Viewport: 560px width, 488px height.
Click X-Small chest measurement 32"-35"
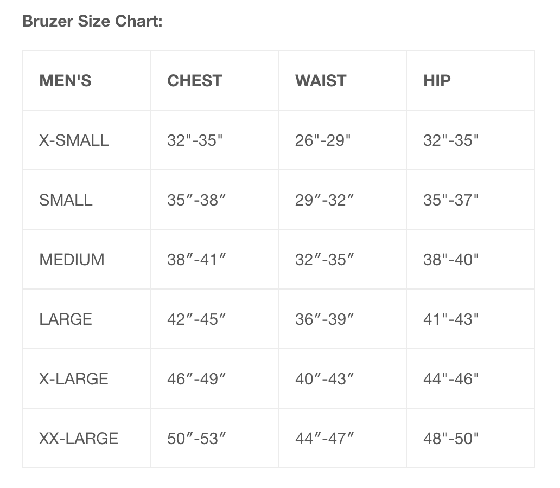(195, 140)
